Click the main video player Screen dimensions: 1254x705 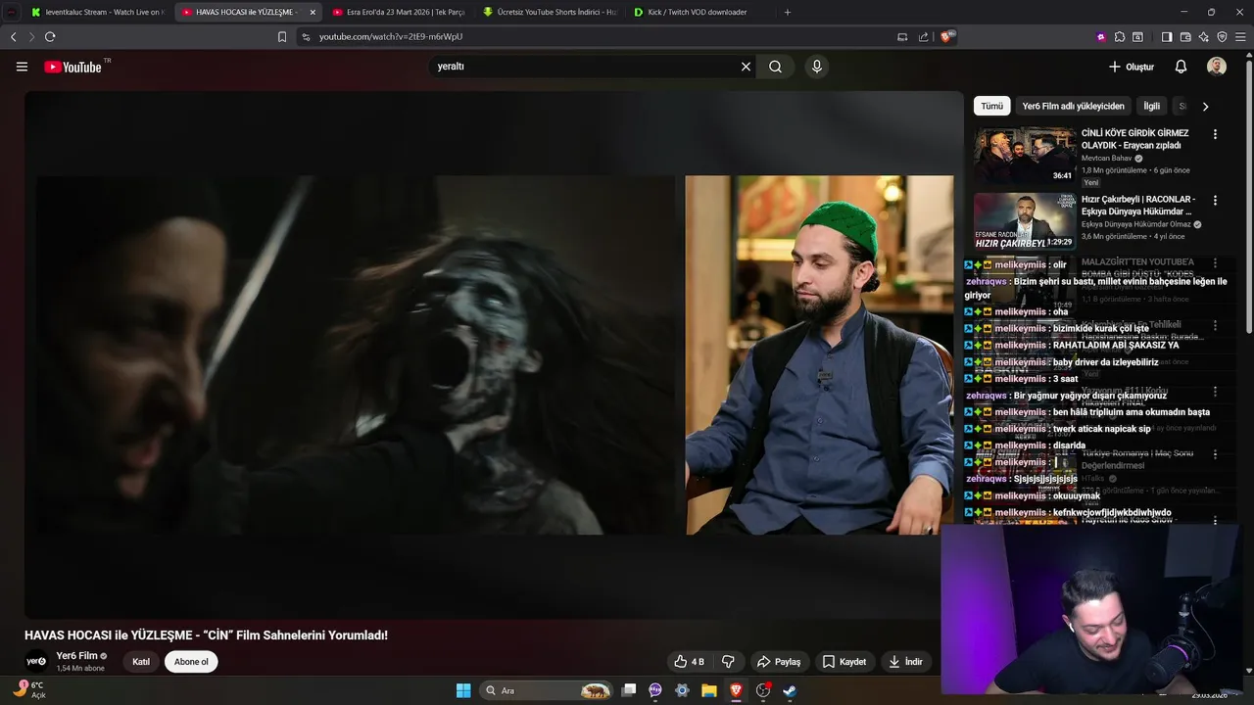(495, 354)
